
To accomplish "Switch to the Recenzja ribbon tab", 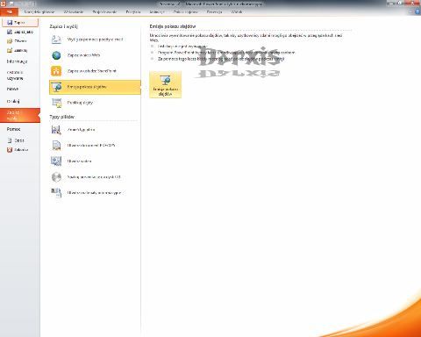I will 214,12.
